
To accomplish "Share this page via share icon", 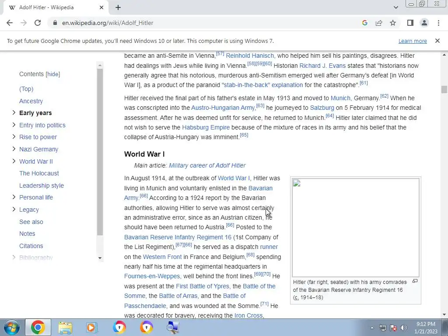I will (x=379, y=23).
